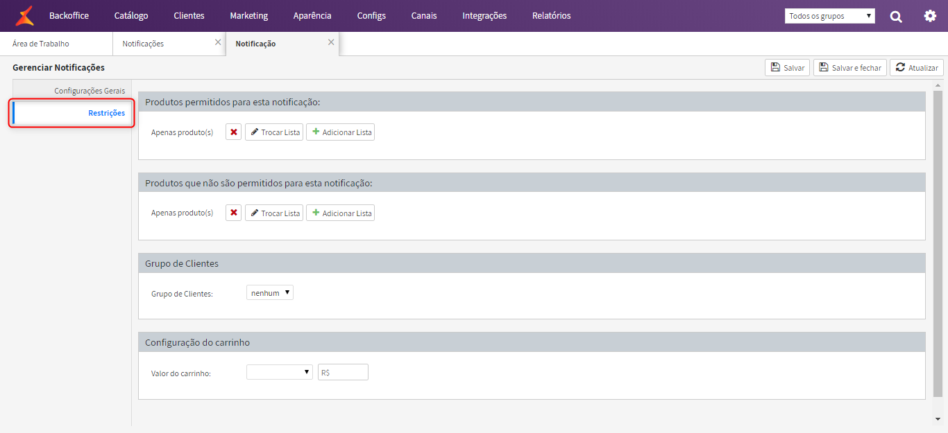Click scrollbar up arrow
948x433 pixels.
point(938,85)
